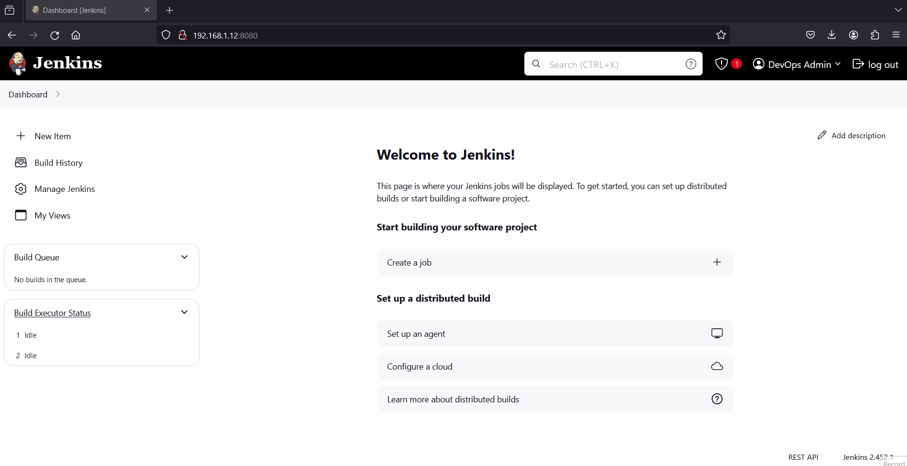The image size is (907, 466).
Task: Click the pencil icon for Add description
Action: click(822, 135)
